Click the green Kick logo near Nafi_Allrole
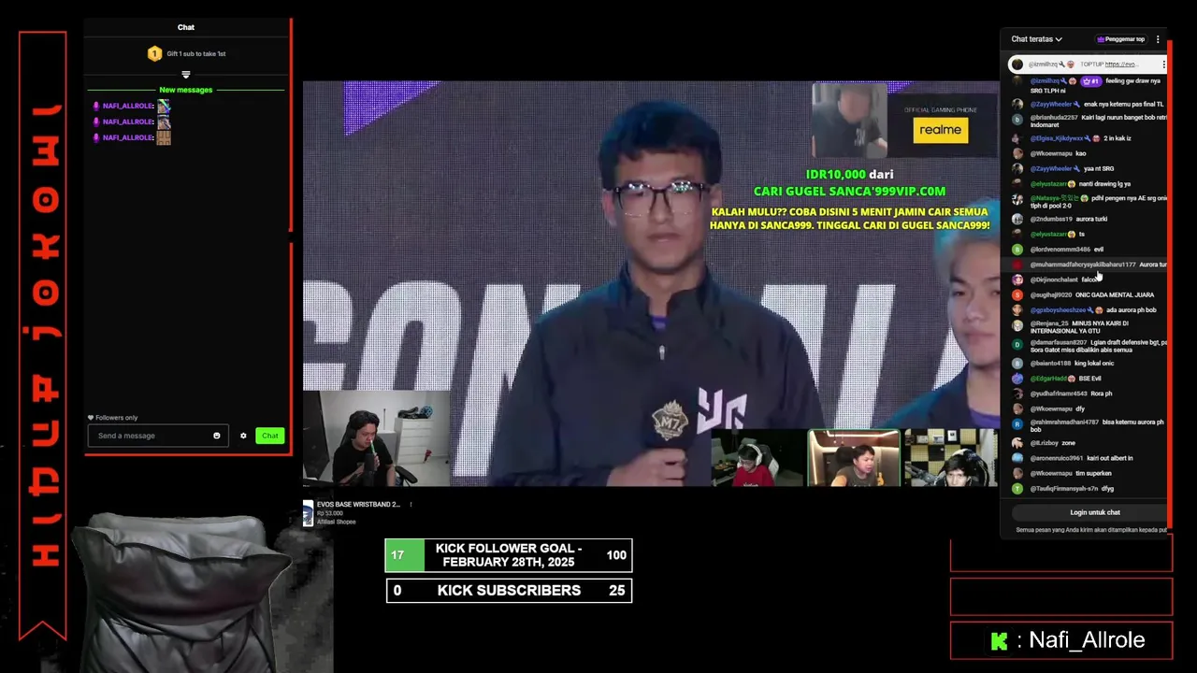The image size is (1197, 673). pos(1000,641)
